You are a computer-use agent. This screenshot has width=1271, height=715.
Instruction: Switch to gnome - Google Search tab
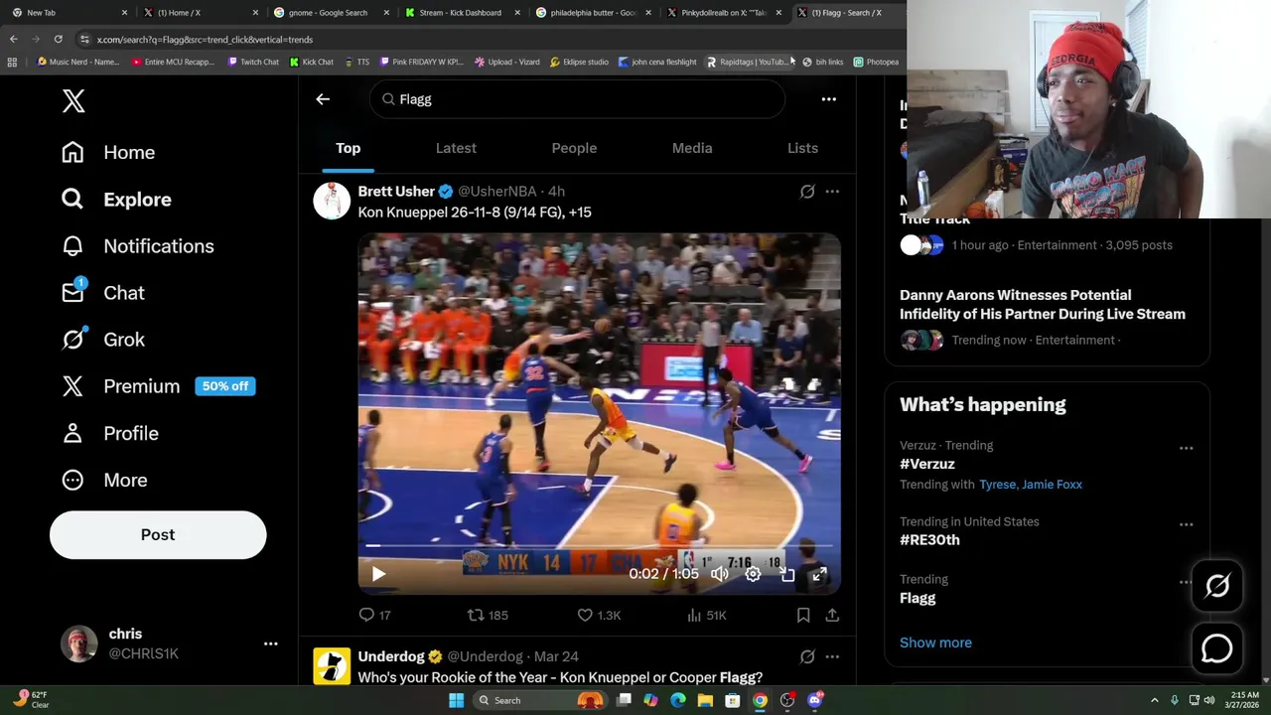point(328,12)
